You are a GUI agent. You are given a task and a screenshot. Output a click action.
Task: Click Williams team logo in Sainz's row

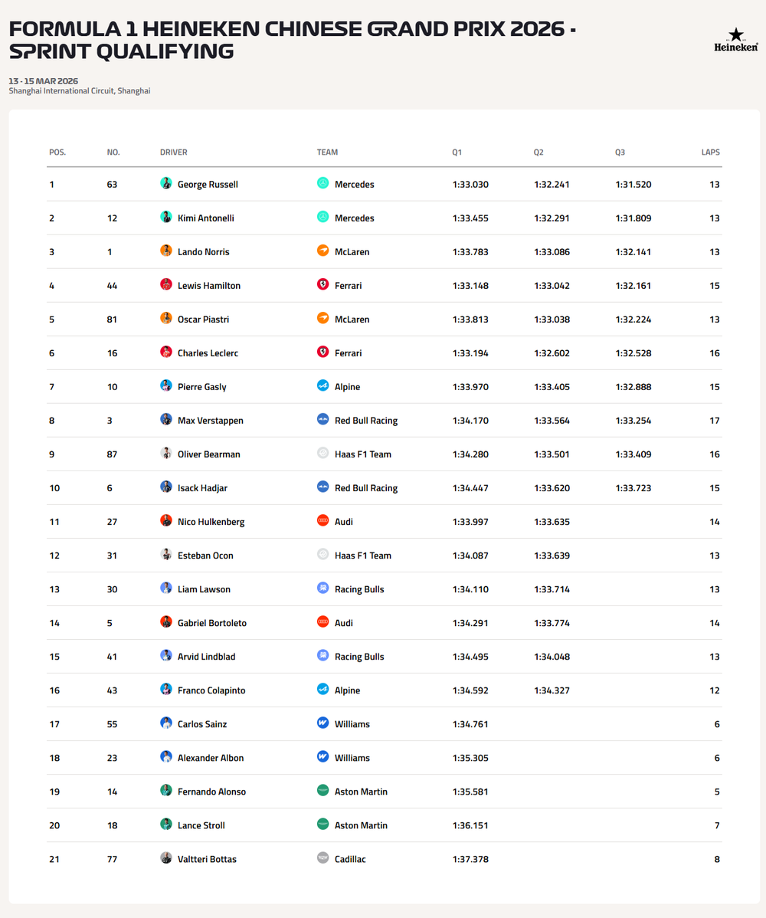(323, 723)
